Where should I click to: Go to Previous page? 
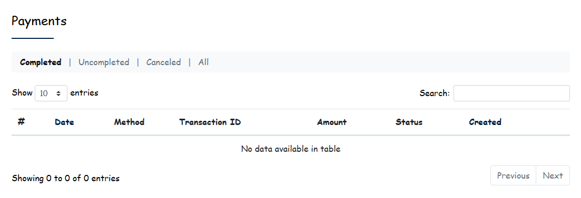[x=513, y=175]
